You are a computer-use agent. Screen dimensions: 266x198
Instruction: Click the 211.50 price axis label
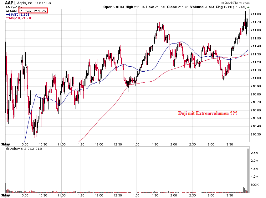[x=255, y=38]
